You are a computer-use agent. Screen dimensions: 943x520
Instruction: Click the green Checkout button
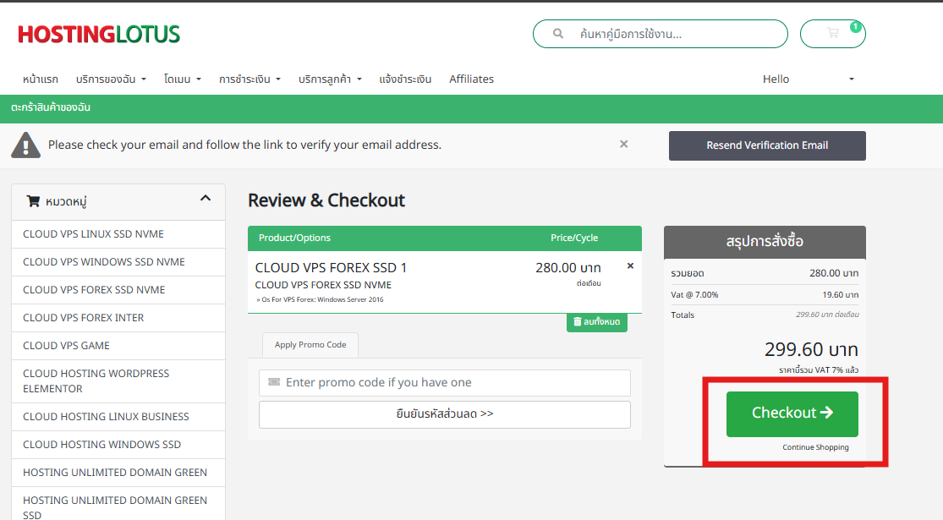coord(792,413)
